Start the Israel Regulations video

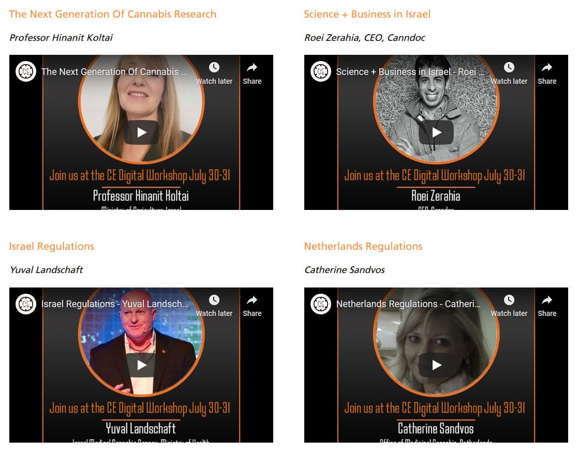(142, 365)
